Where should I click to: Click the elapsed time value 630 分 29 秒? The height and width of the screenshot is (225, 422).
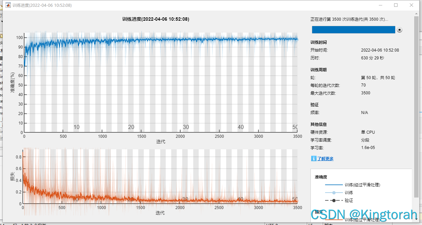372,58
